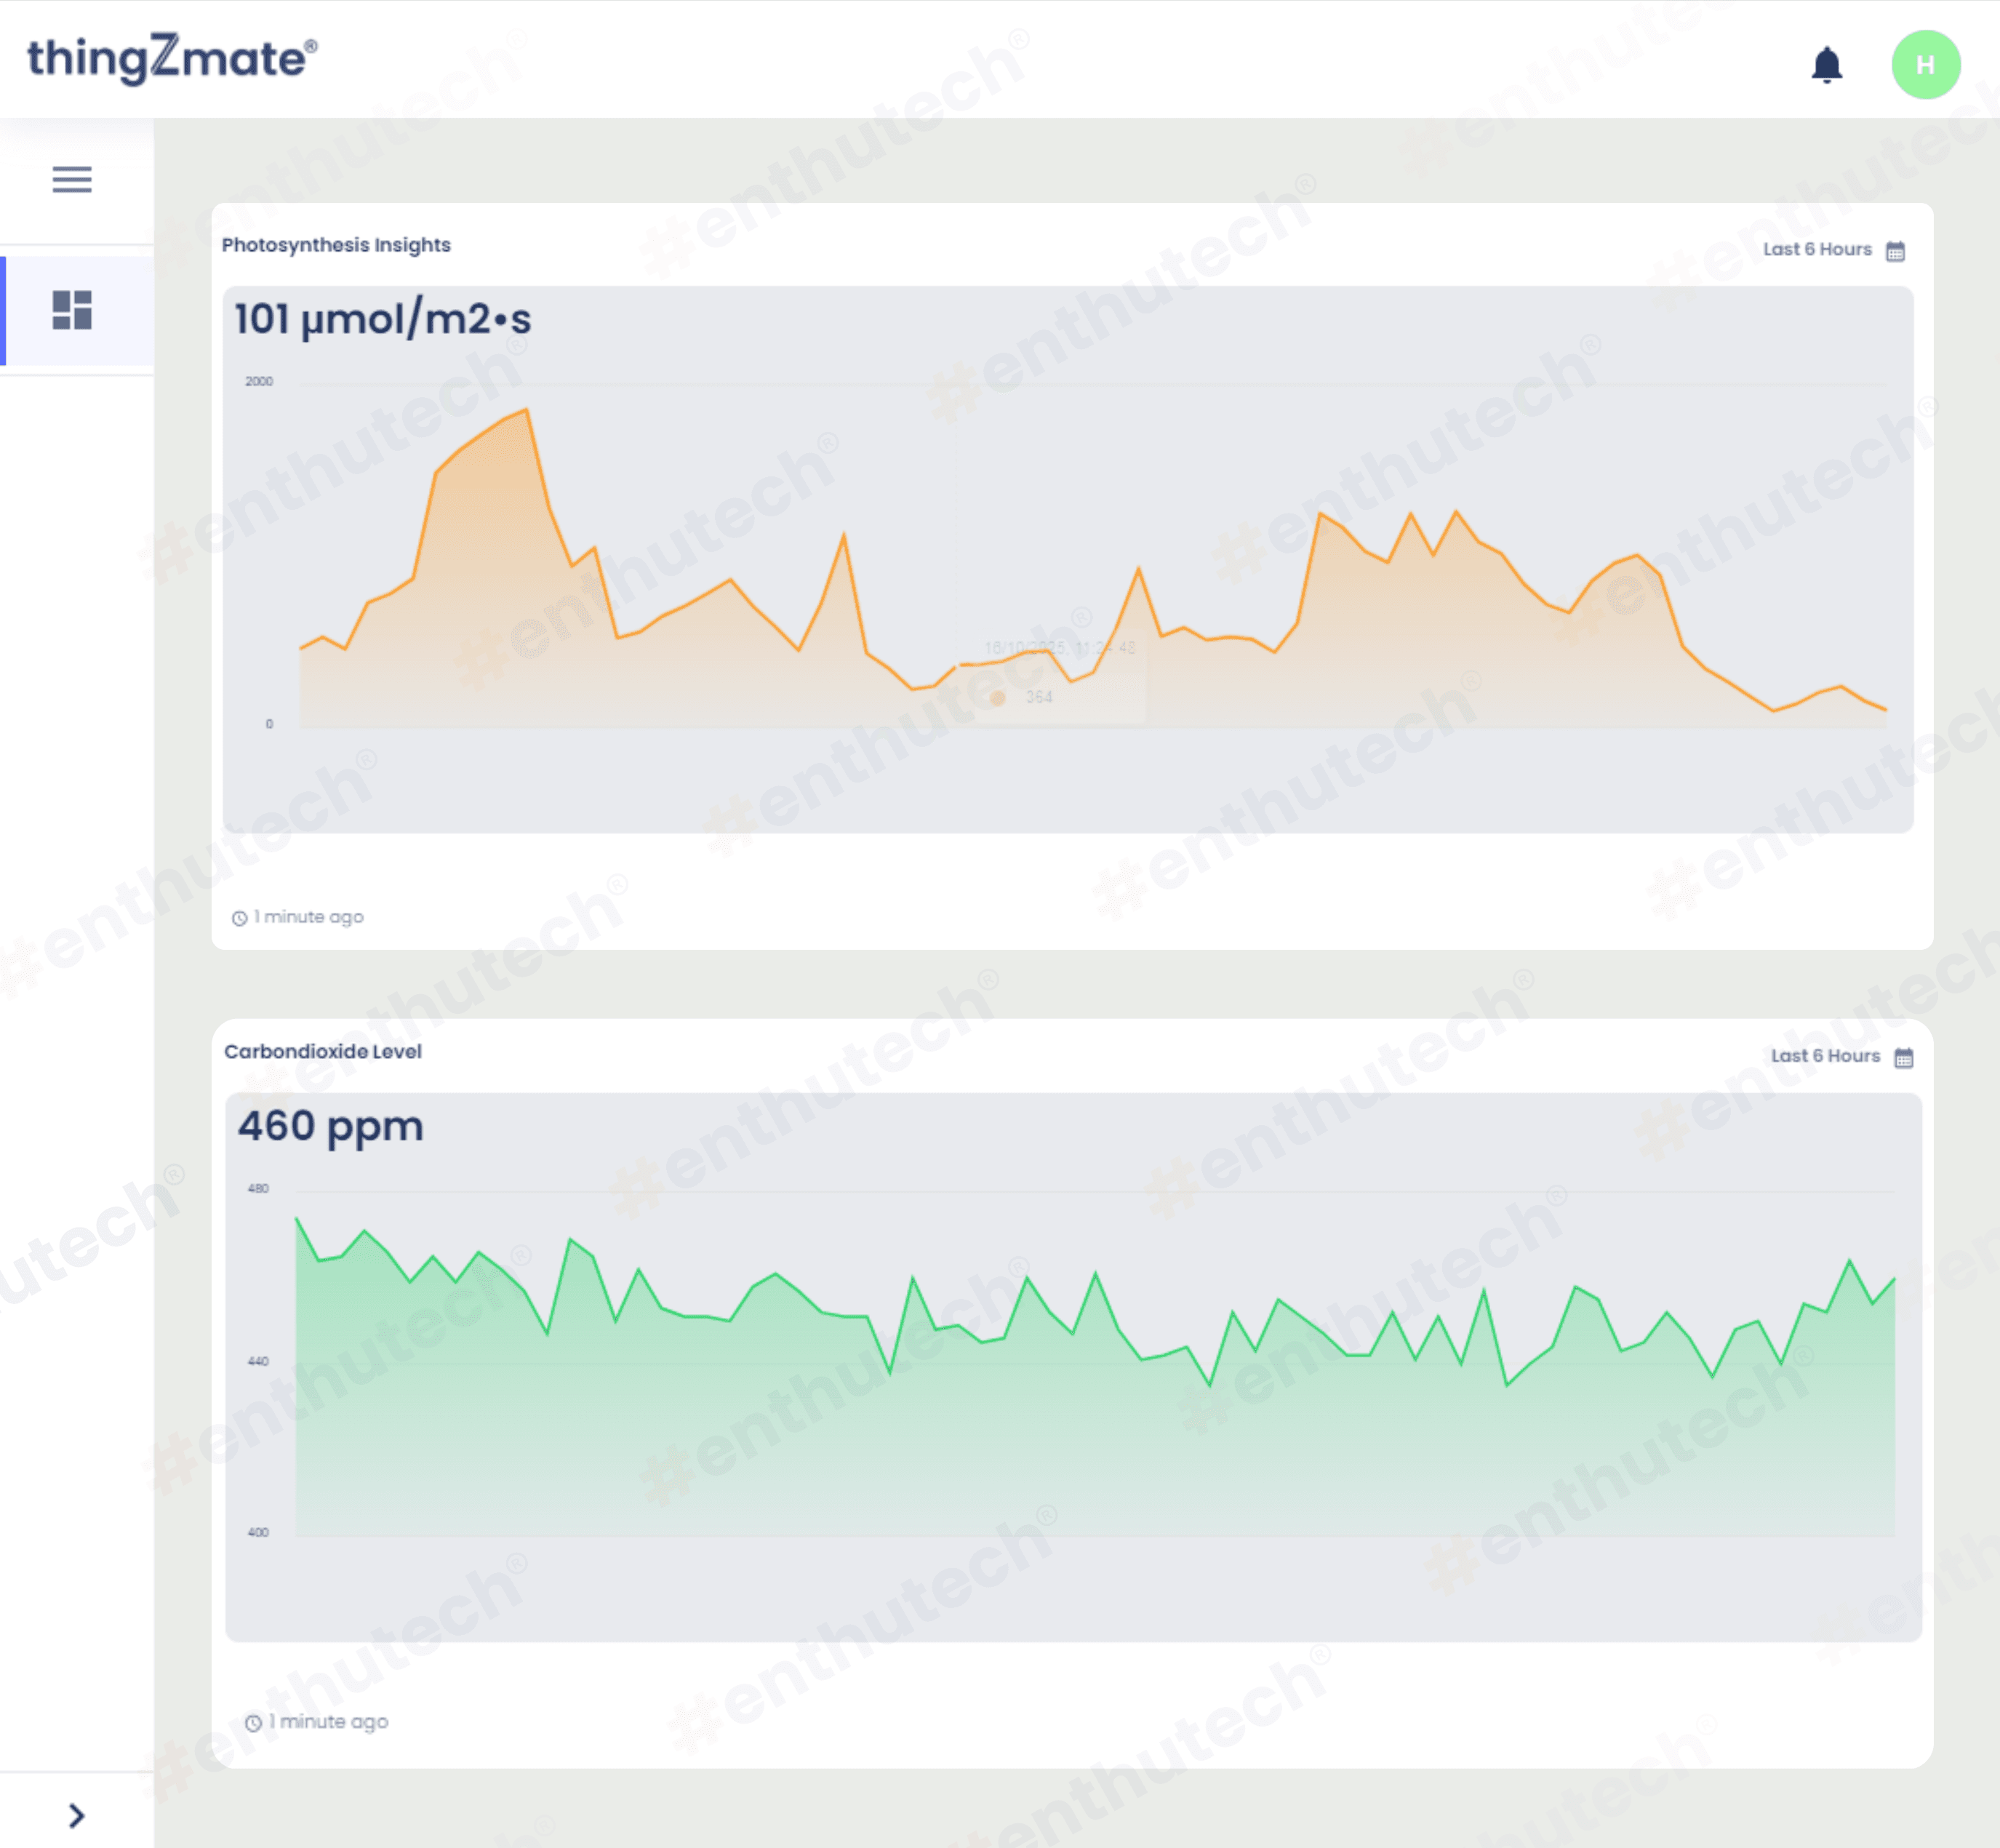
Task: Click the 2000 y-axis label on the orange chart
Action: click(x=259, y=381)
